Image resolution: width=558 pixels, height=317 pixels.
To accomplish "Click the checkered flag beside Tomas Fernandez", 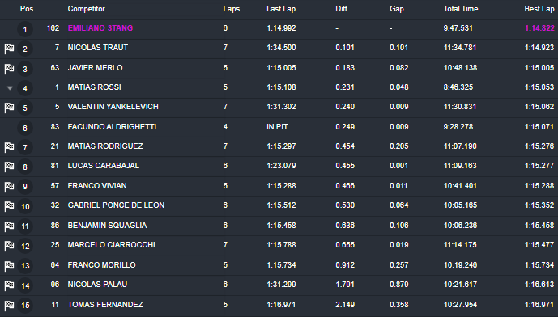I will pyautogui.click(x=9, y=305).
